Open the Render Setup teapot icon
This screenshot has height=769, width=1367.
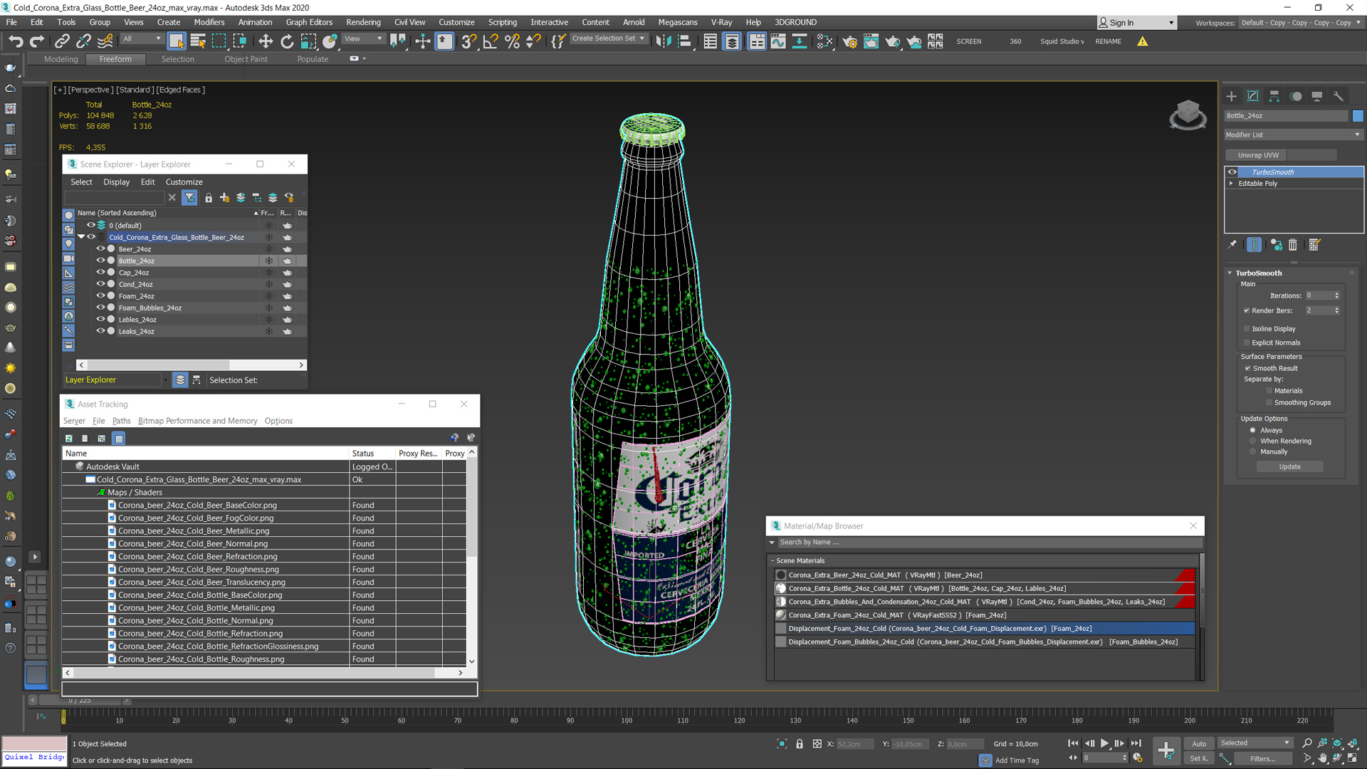pos(849,41)
